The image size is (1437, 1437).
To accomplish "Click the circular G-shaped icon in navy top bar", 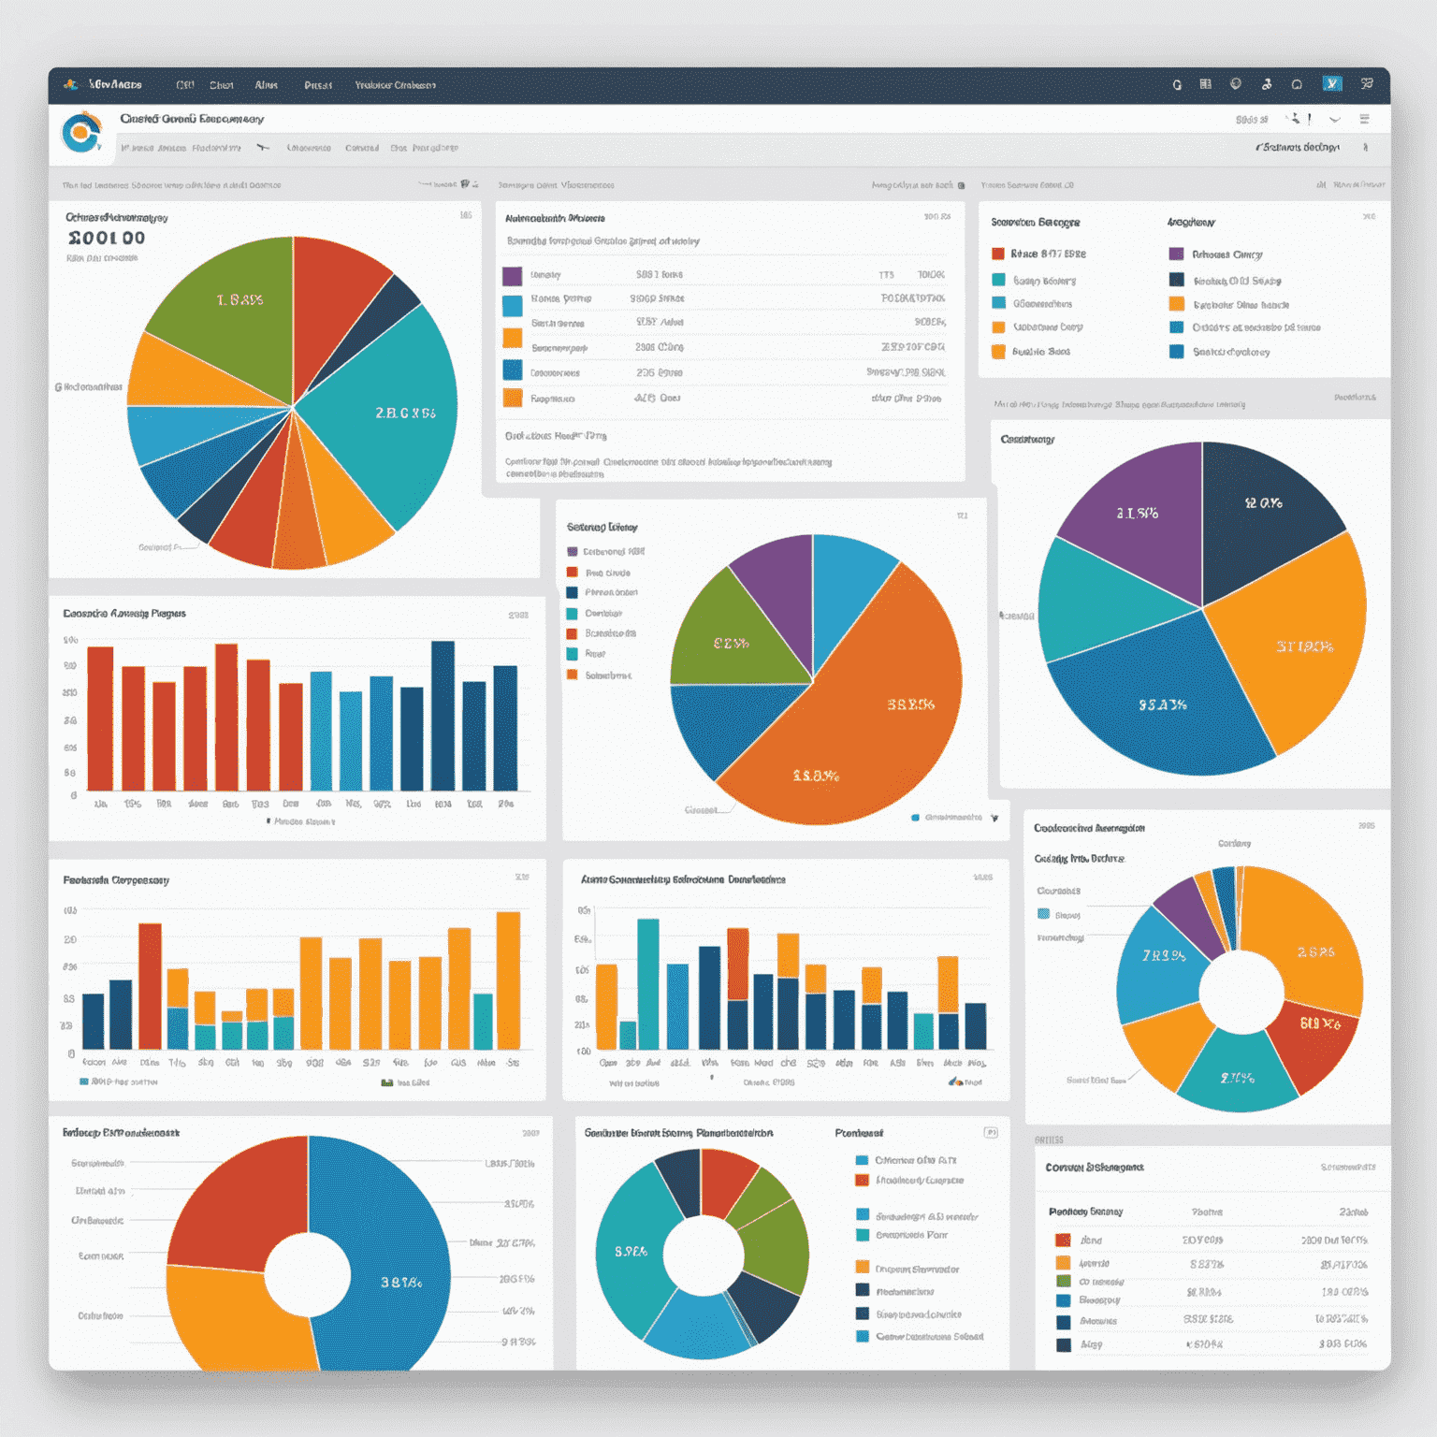I will pyautogui.click(x=1177, y=84).
